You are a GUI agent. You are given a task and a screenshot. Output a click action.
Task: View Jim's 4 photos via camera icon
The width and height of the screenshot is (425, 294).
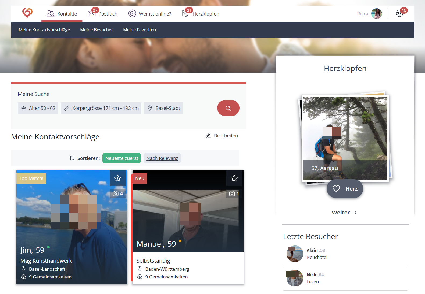click(x=118, y=193)
